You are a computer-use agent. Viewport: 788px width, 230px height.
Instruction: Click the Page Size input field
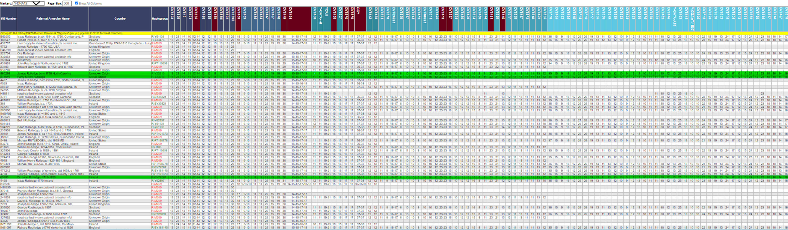[x=67, y=3]
